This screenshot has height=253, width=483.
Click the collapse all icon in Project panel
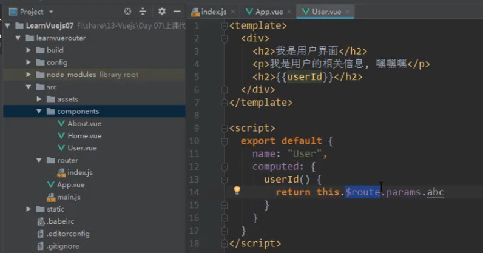tap(143, 12)
